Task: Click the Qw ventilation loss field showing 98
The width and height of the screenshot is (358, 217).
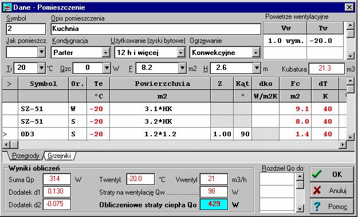Action: point(214,192)
